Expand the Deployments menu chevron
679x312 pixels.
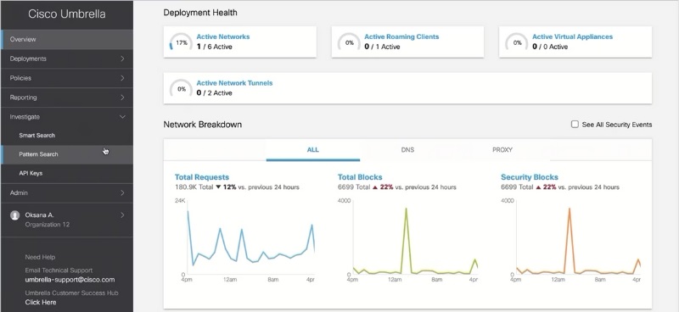122,58
